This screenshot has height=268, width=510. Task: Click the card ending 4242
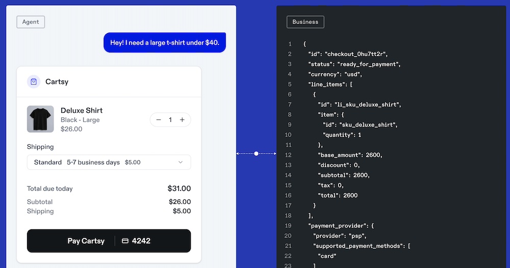(141, 241)
